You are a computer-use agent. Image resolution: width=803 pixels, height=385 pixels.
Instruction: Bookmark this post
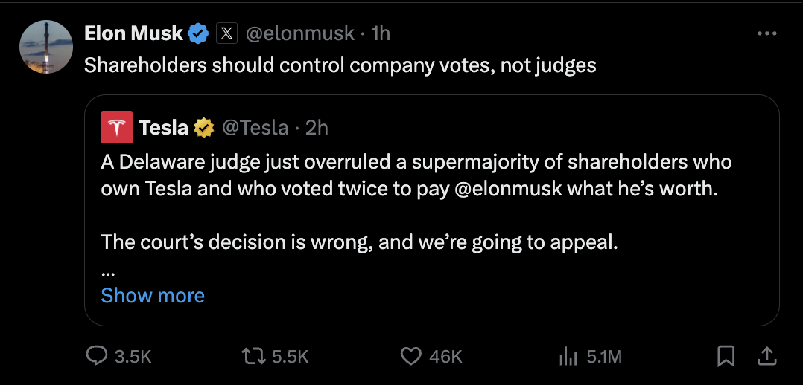pyautogui.click(x=725, y=357)
